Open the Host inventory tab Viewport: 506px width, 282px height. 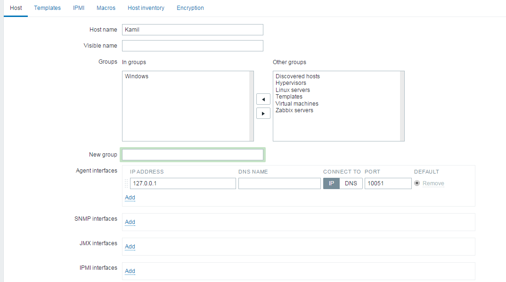(146, 8)
